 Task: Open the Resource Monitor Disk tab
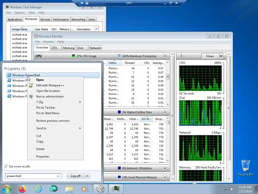click(82, 48)
